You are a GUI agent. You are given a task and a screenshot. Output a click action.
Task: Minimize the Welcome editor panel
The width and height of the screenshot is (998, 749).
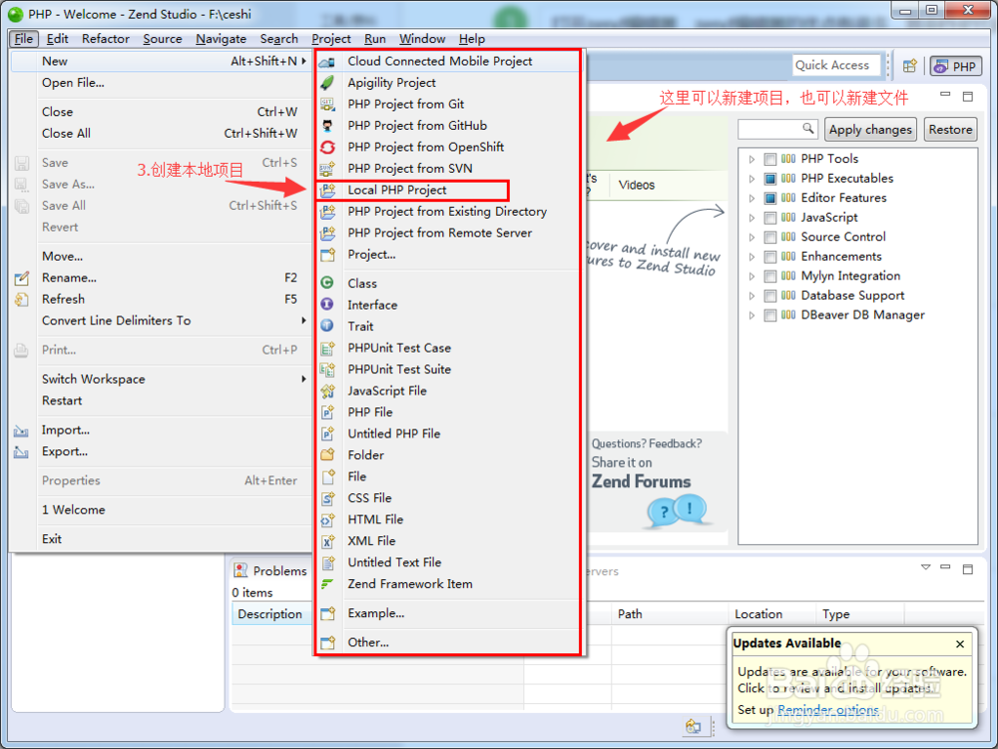(x=945, y=95)
